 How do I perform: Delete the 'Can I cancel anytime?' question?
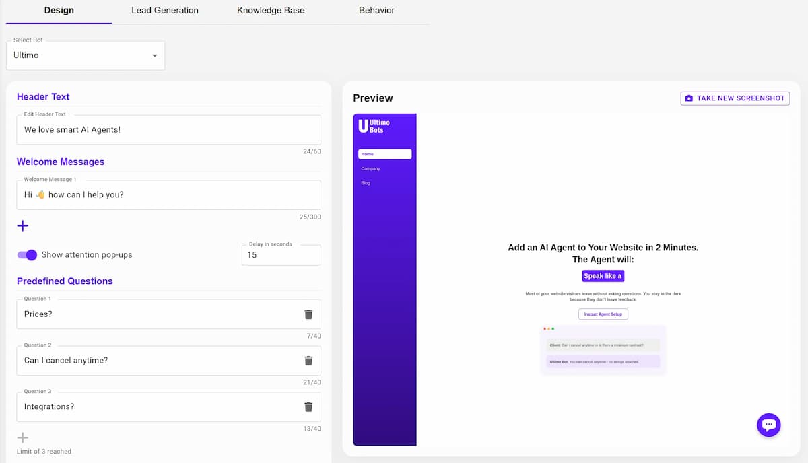pyautogui.click(x=308, y=361)
